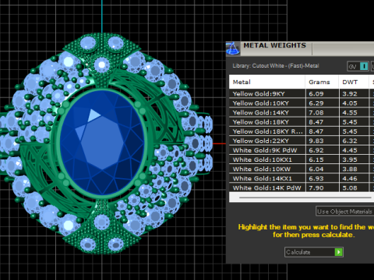Select the White Gold:10KW row
Viewport: 374px width, 280px height.
pos(302,169)
